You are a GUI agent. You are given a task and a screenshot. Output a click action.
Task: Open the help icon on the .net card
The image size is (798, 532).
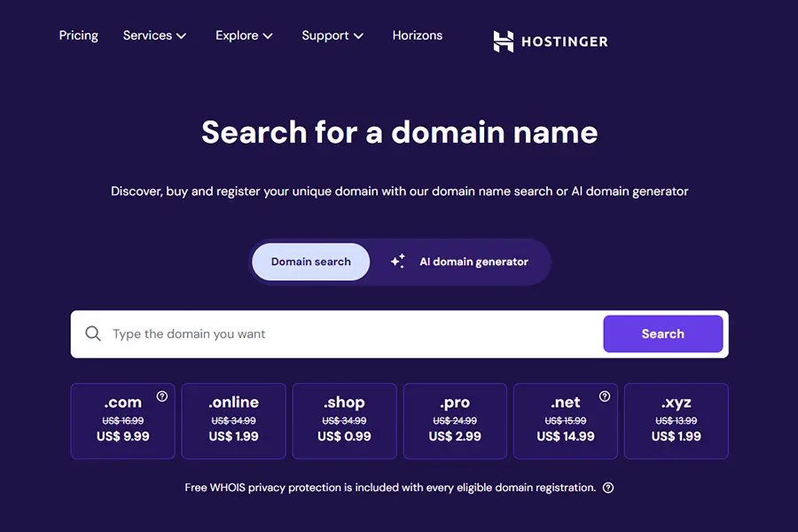click(x=605, y=396)
